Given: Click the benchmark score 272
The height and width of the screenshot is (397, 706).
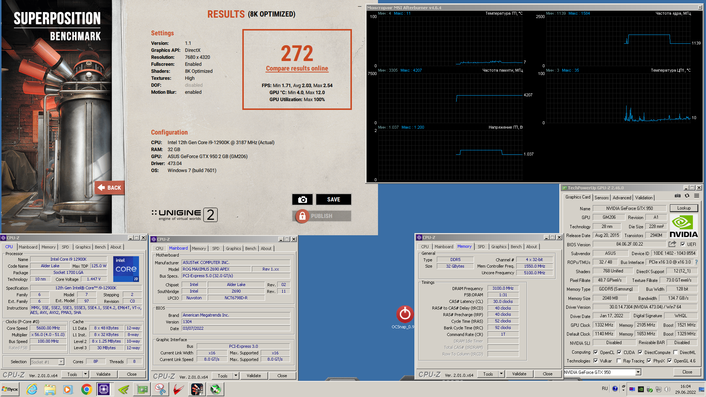Looking at the screenshot, I should pyautogui.click(x=297, y=54).
